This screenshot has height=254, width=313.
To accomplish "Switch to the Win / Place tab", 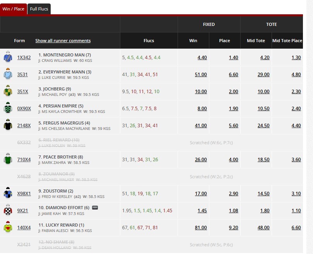I will click(14, 9).
